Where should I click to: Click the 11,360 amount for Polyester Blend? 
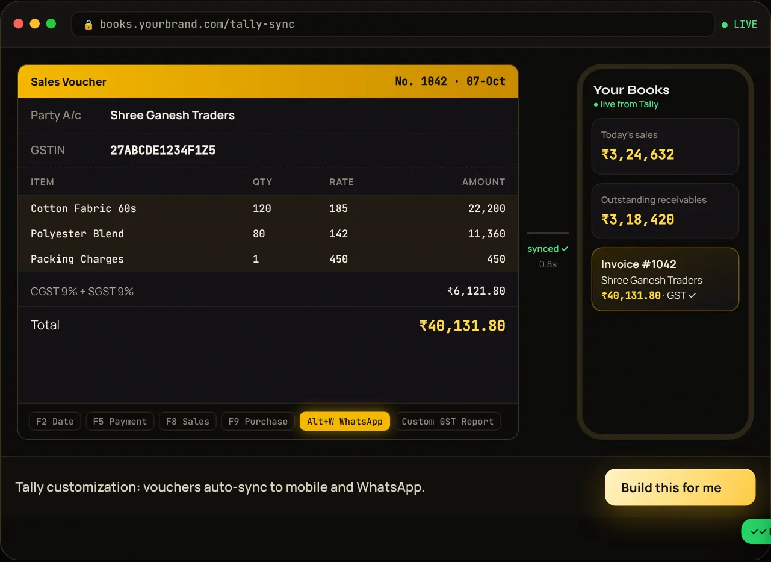[487, 234]
